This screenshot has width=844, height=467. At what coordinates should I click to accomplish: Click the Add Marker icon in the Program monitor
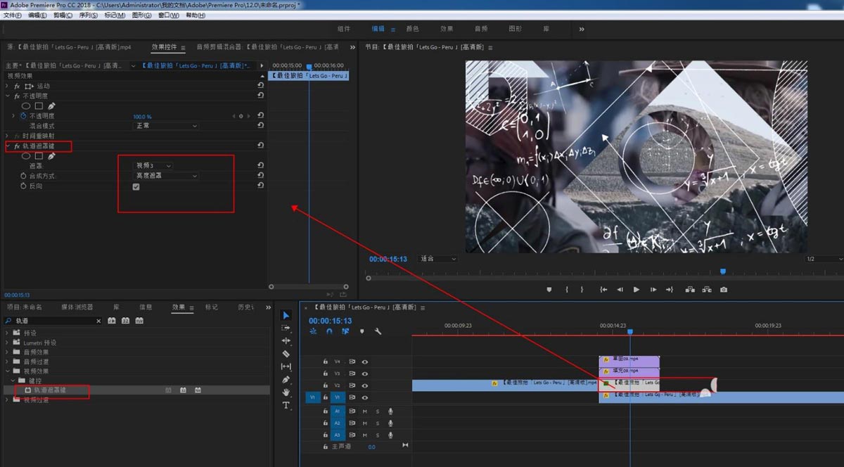click(549, 290)
